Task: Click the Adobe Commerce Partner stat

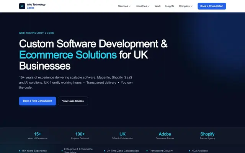Action: point(165,136)
